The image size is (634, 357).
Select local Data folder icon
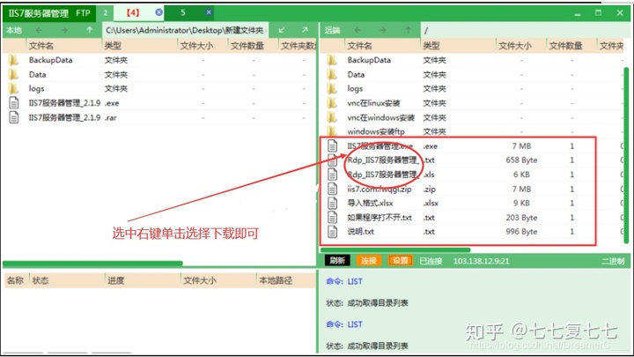(x=13, y=74)
